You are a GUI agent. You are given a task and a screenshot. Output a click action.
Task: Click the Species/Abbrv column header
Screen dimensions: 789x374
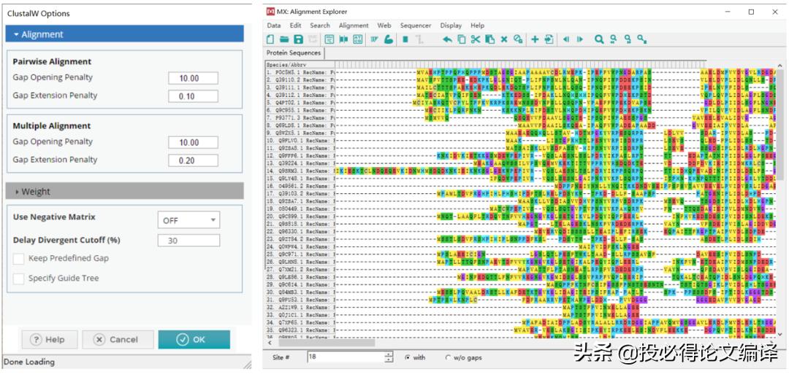pyautogui.click(x=300, y=65)
